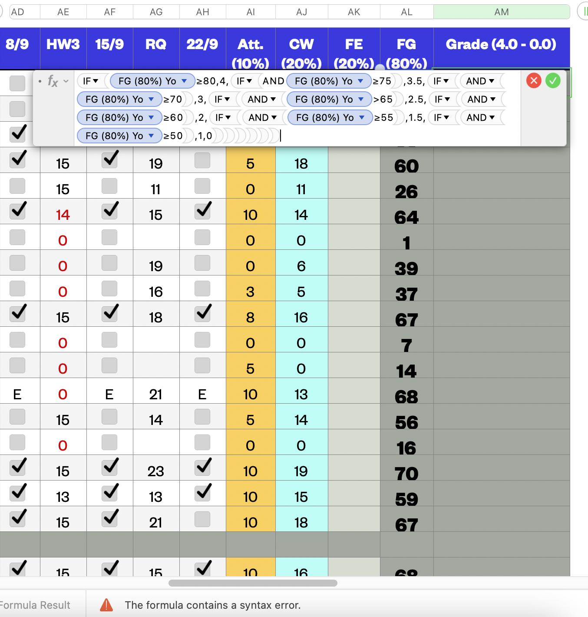Uncheck 22/9 checkbox in the FG 70 row
The image size is (588, 617).
[x=203, y=467]
